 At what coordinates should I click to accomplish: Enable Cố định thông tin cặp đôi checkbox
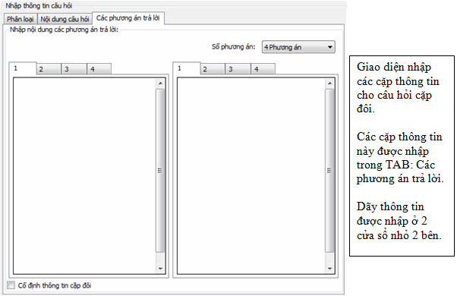11,285
